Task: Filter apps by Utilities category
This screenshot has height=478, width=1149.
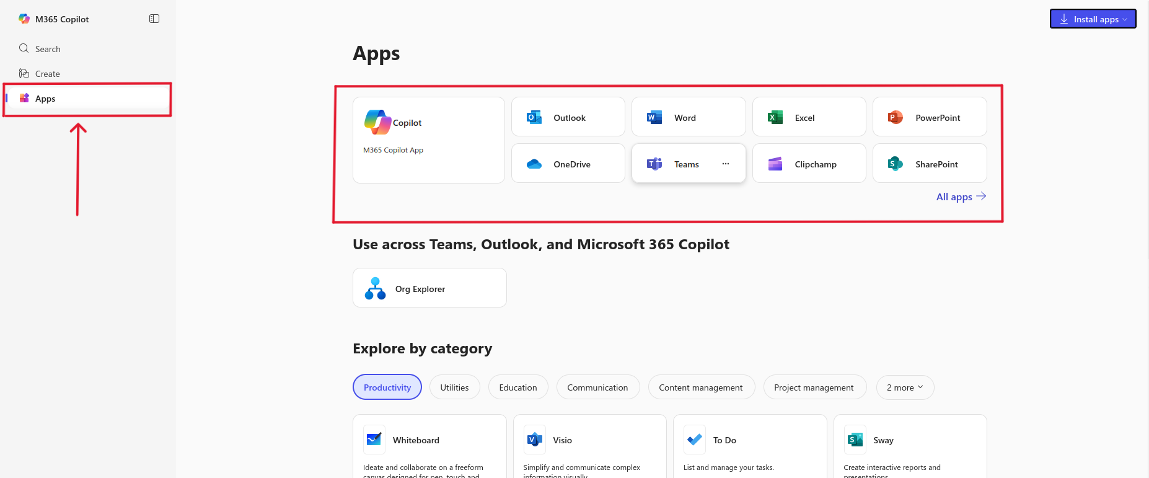Action: pos(454,387)
